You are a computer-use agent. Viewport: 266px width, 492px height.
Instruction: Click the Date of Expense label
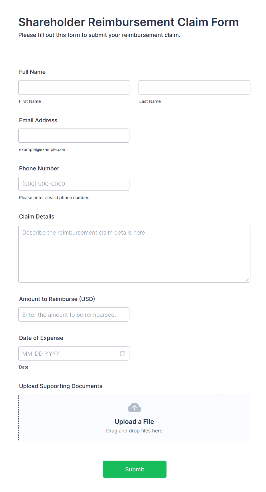(x=41, y=338)
